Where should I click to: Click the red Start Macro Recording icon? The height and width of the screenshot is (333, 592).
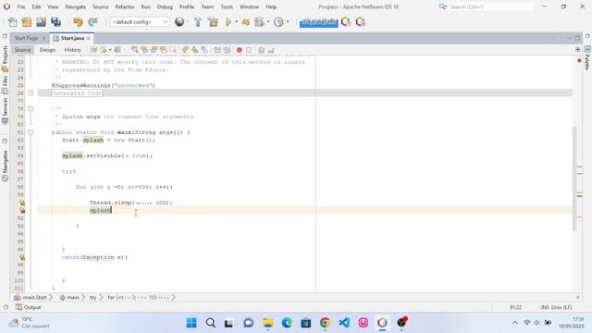tap(239, 50)
